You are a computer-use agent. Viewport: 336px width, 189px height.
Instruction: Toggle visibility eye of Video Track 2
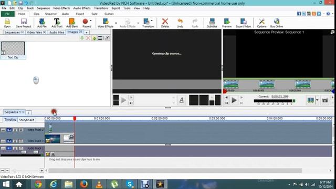pos(9,130)
